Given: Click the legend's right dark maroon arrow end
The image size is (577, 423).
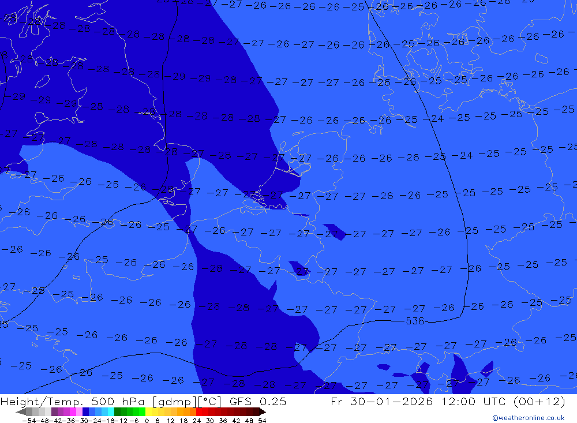Looking at the screenshot, I should (263, 411).
